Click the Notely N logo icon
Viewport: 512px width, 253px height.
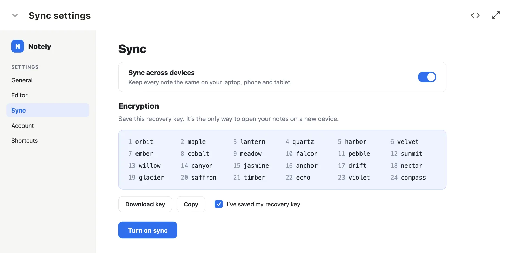coord(18,46)
